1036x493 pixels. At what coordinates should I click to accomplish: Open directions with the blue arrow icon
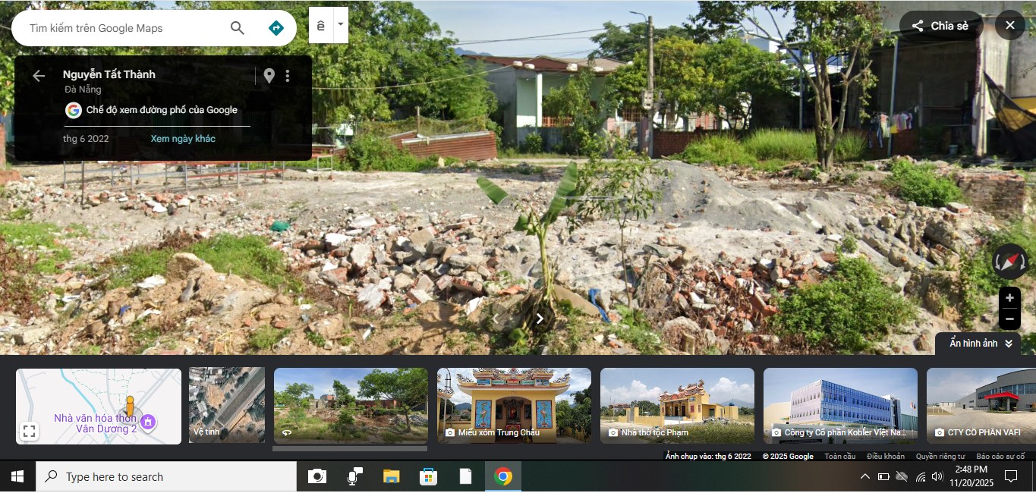point(276,28)
